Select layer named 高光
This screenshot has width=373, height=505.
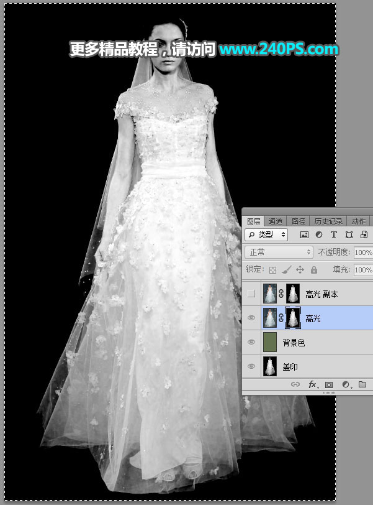pos(313,318)
